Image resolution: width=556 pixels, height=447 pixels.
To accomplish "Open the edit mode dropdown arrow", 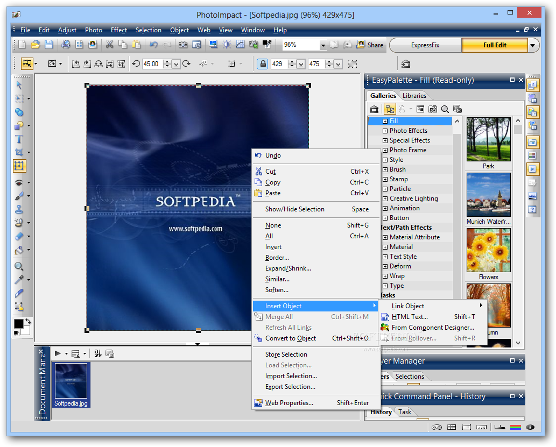I will tap(532, 45).
